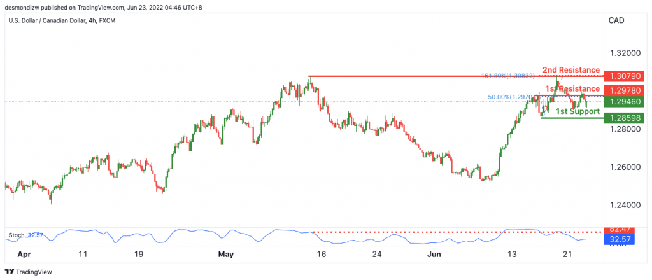Click the 1.29460 current price label

coord(625,101)
